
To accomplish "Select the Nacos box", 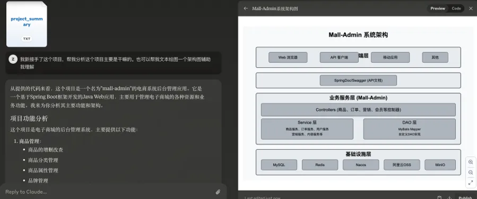I will point(361,165).
